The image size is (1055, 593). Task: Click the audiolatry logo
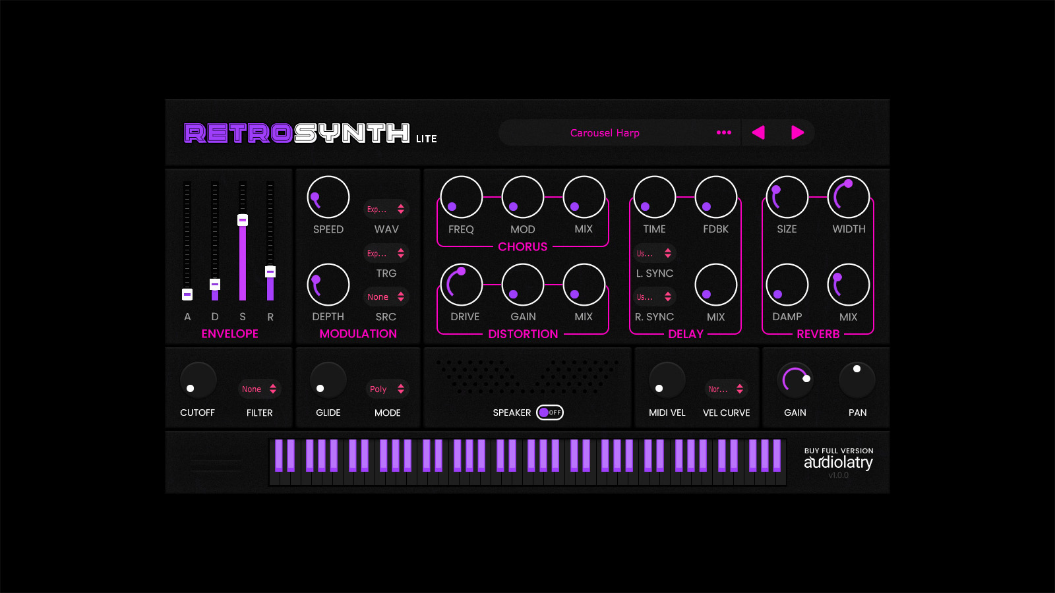click(838, 463)
